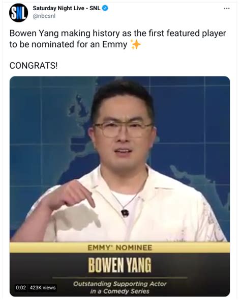Click the CONGRATS! text line
Screen dimensions: 241x300
tap(34, 66)
